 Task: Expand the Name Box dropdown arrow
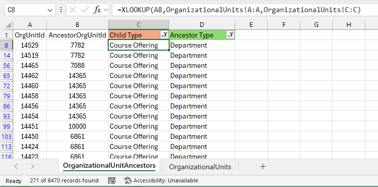(50, 10)
